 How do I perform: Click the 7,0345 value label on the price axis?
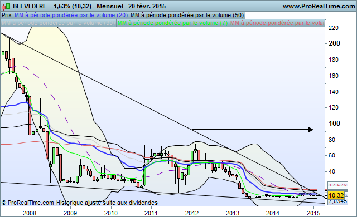[337, 201]
